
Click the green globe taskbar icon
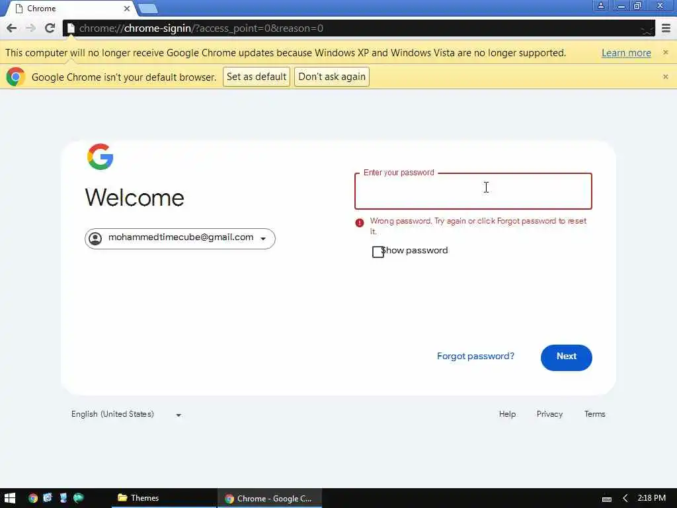79,497
